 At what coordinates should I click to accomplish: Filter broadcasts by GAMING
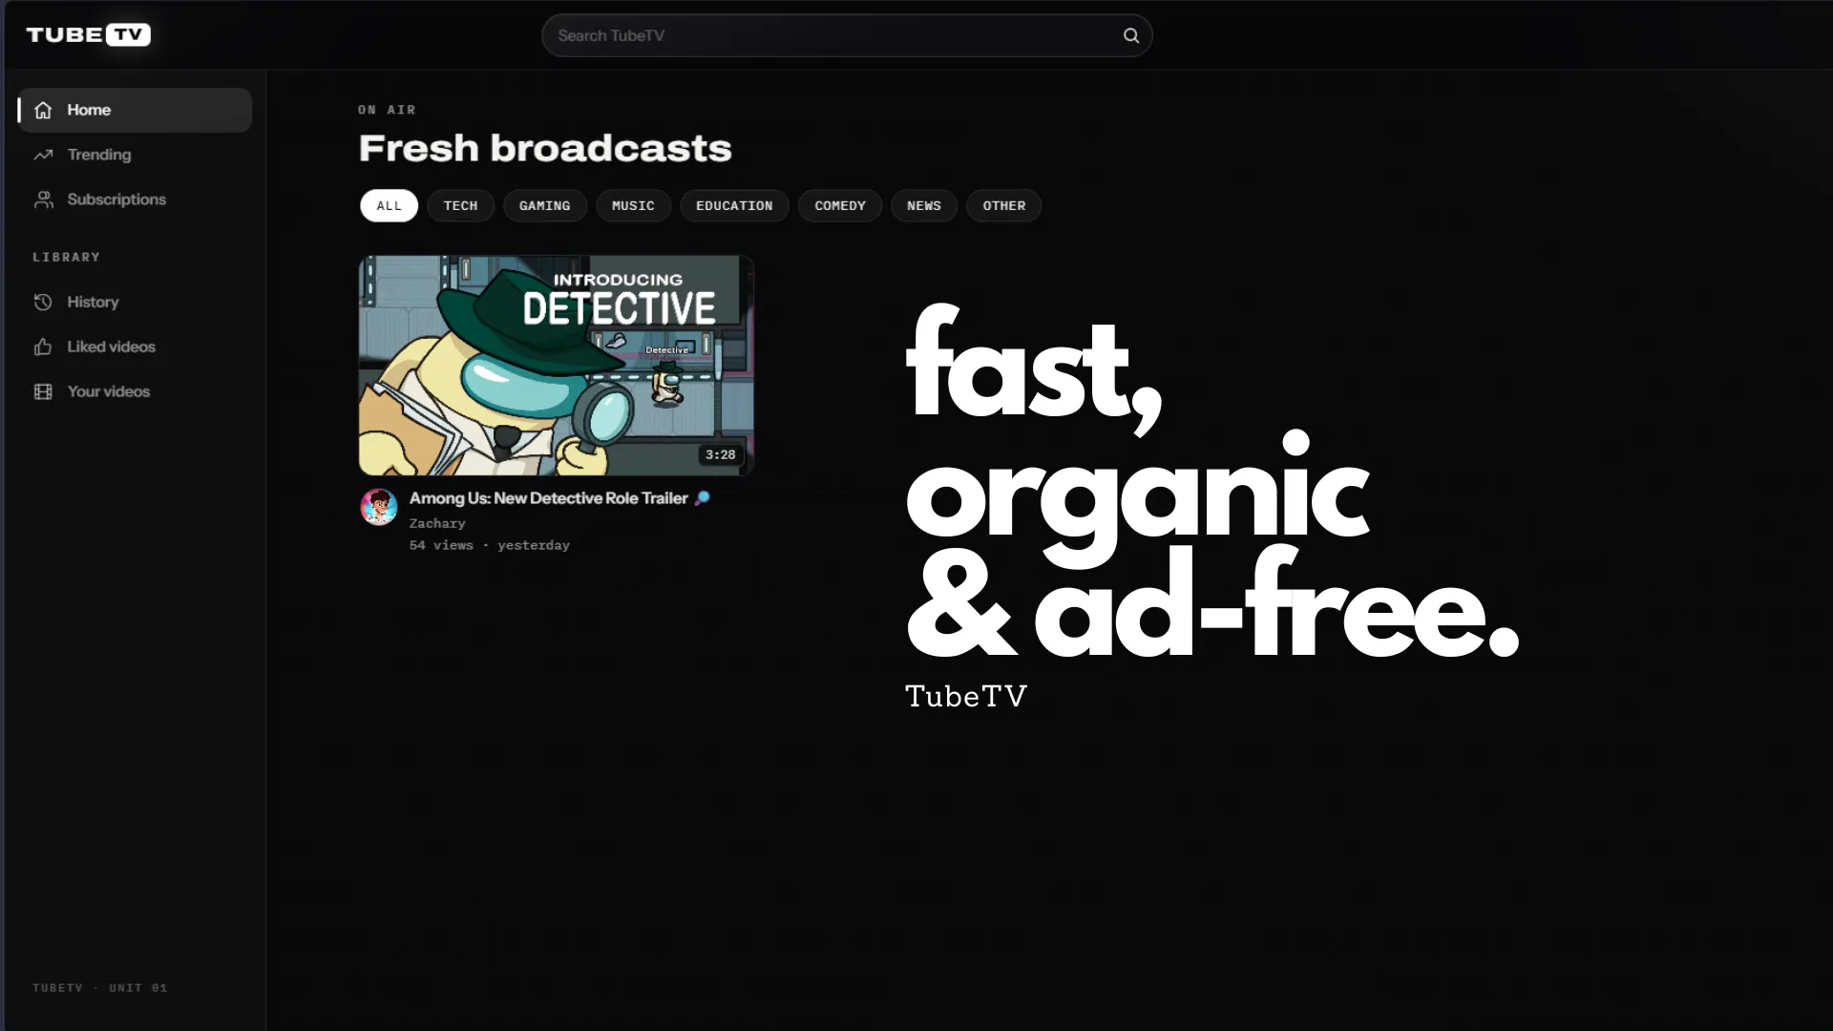(x=544, y=205)
